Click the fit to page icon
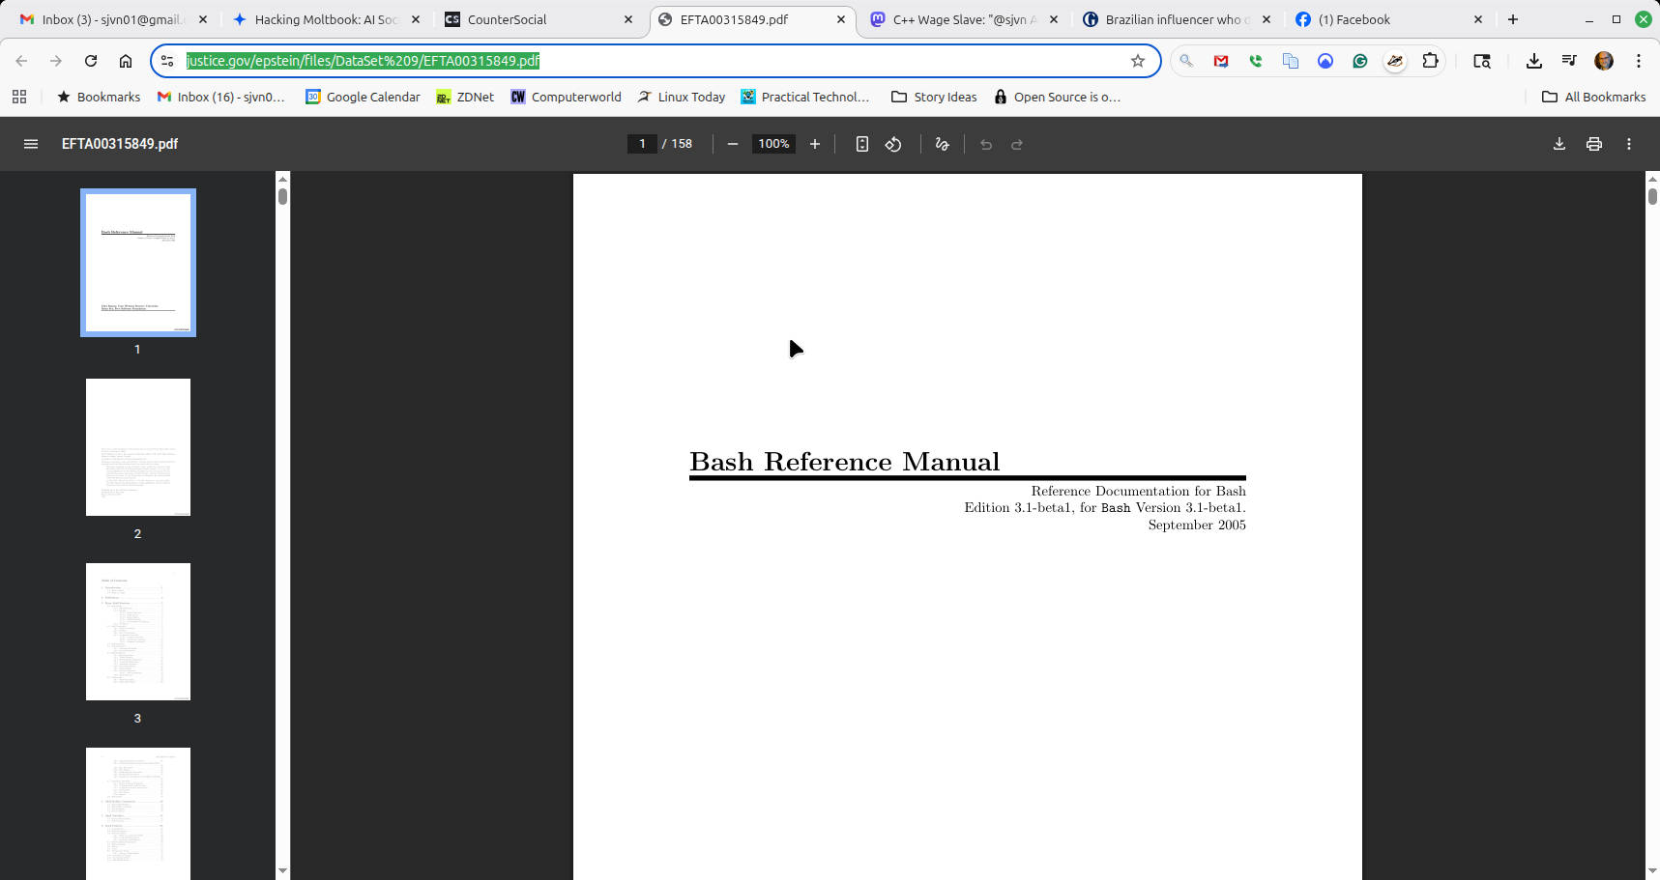Screen dimensions: 1660x880 click(862, 144)
